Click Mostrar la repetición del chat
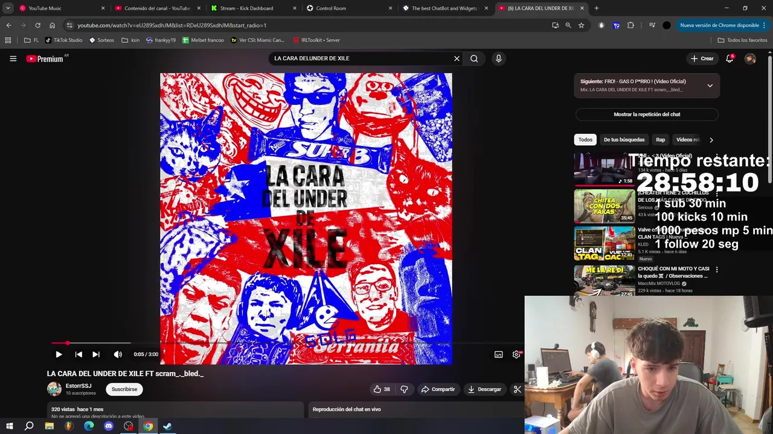This screenshot has height=434, width=773. point(647,115)
